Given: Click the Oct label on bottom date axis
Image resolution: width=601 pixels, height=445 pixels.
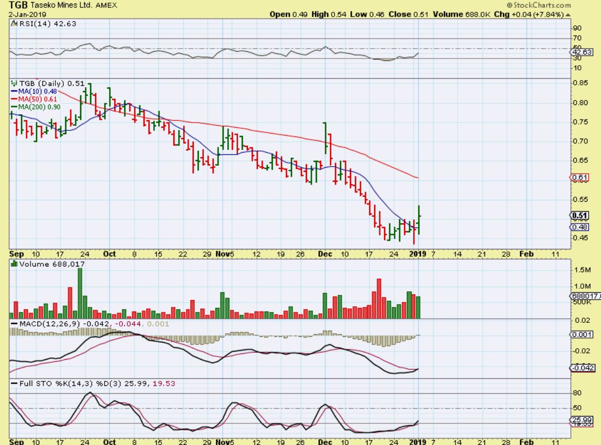Looking at the screenshot, I should tap(109, 441).
